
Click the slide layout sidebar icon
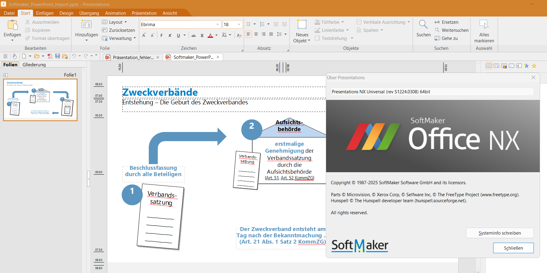(489, 66)
